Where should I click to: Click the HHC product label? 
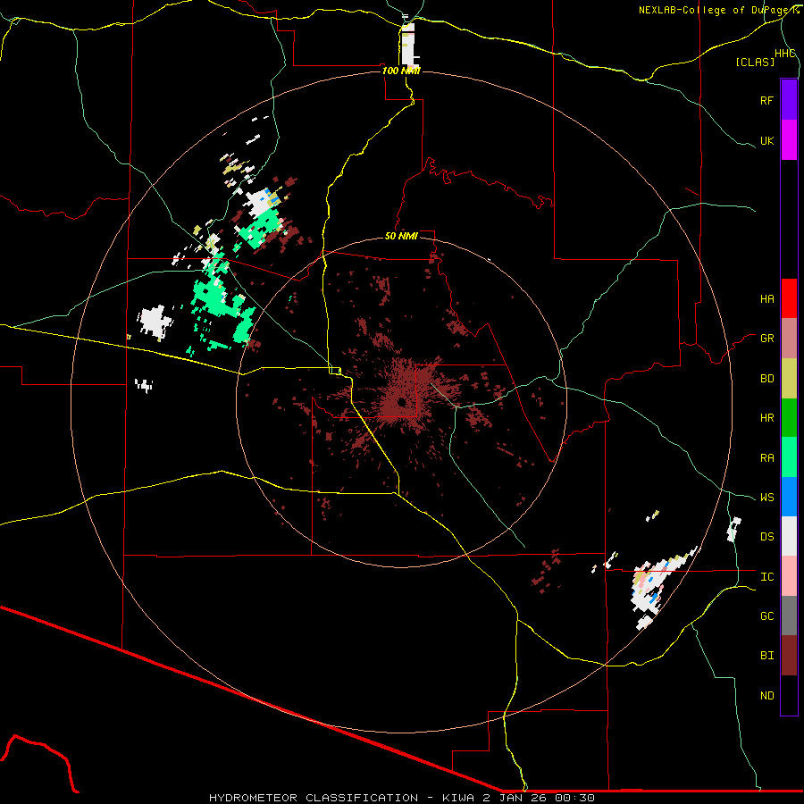pyautogui.click(x=784, y=54)
